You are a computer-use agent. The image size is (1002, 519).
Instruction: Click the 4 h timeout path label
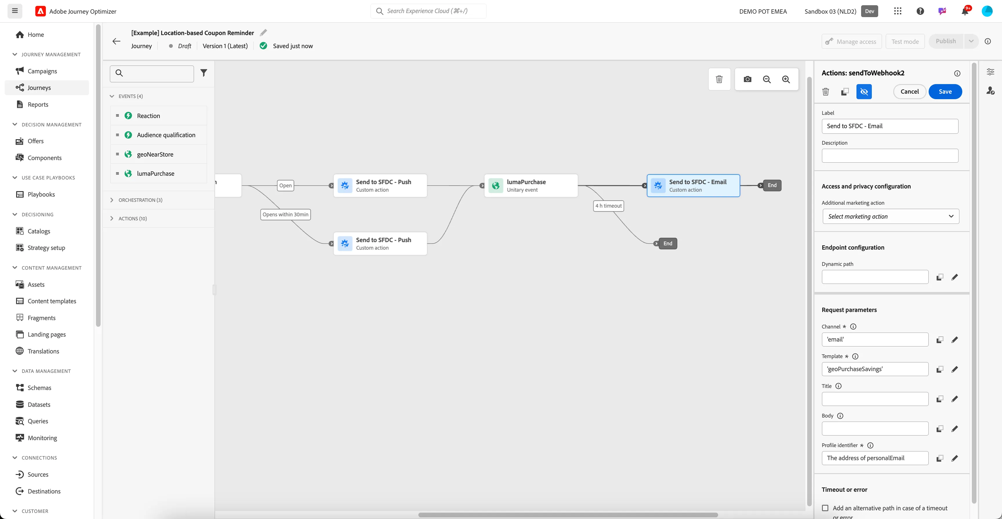[608, 206]
